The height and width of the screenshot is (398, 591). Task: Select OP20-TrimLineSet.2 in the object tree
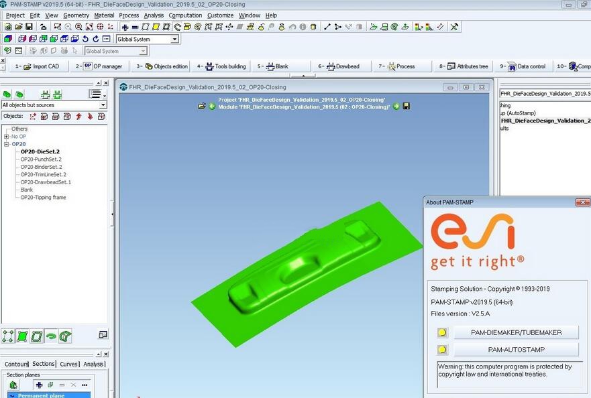coord(44,174)
